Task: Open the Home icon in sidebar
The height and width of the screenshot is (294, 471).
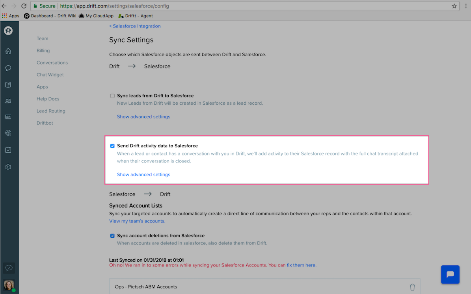Action: tap(8, 51)
